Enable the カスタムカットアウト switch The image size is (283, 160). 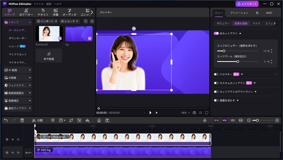(216, 83)
